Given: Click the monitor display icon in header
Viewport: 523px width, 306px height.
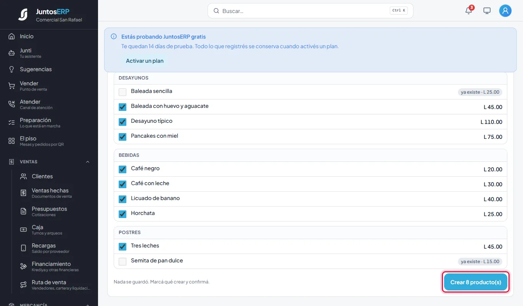Looking at the screenshot, I should (x=487, y=11).
